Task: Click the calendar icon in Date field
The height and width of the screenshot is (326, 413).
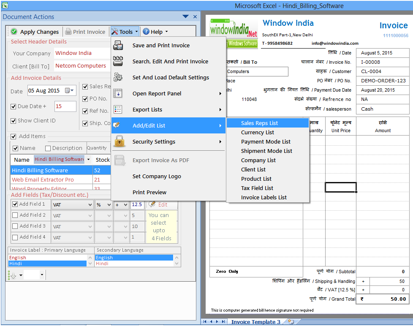Action: (x=68, y=91)
